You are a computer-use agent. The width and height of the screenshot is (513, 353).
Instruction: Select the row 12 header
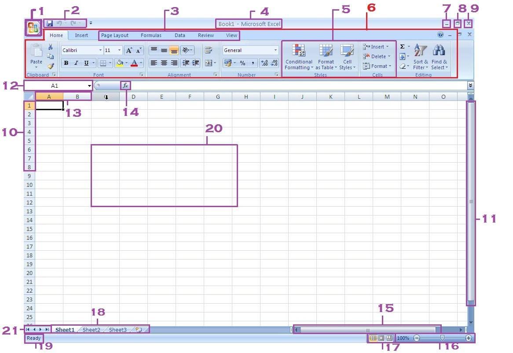click(29, 203)
